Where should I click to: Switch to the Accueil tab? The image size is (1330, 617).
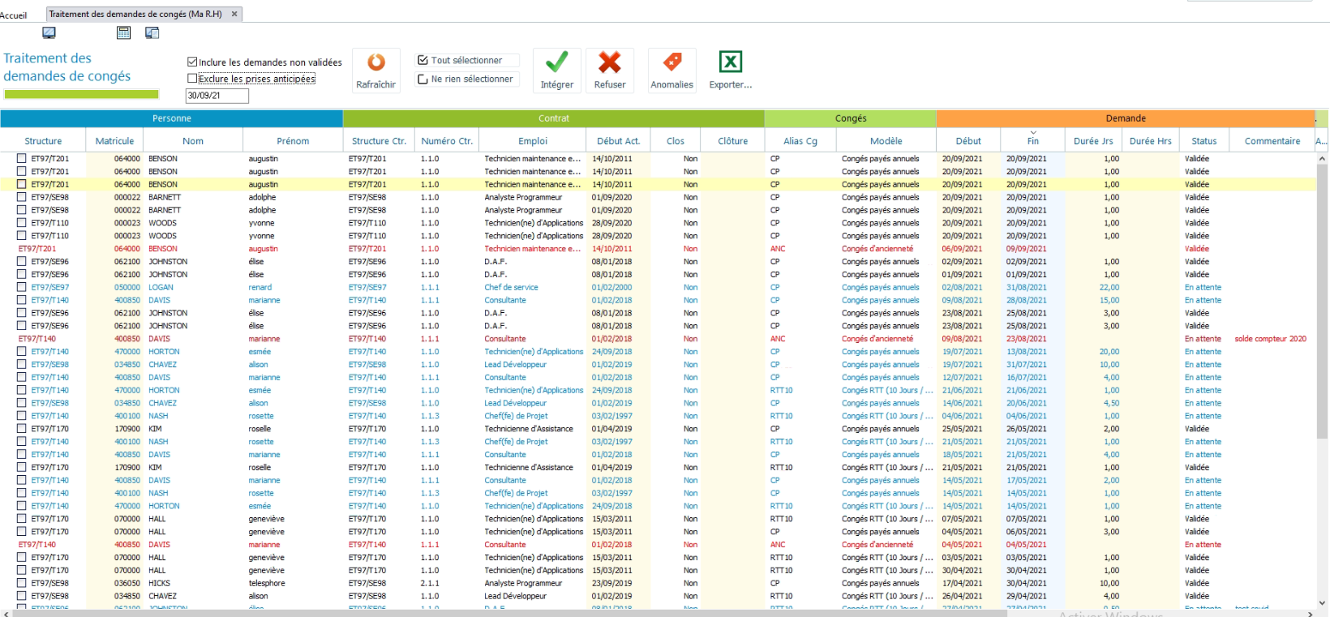coord(14,15)
